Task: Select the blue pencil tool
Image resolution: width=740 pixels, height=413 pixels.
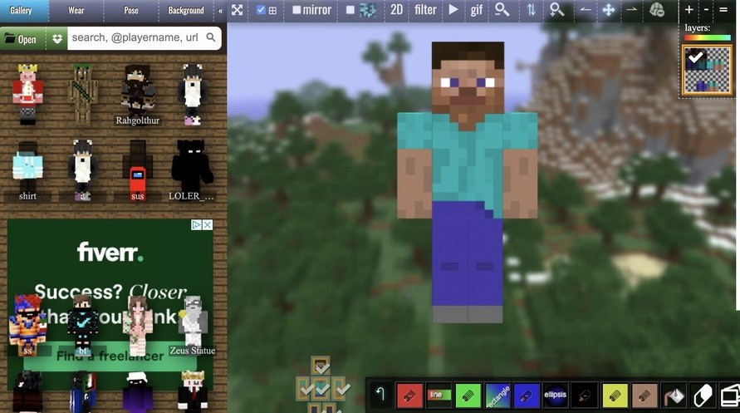Action: tap(527, 395)
